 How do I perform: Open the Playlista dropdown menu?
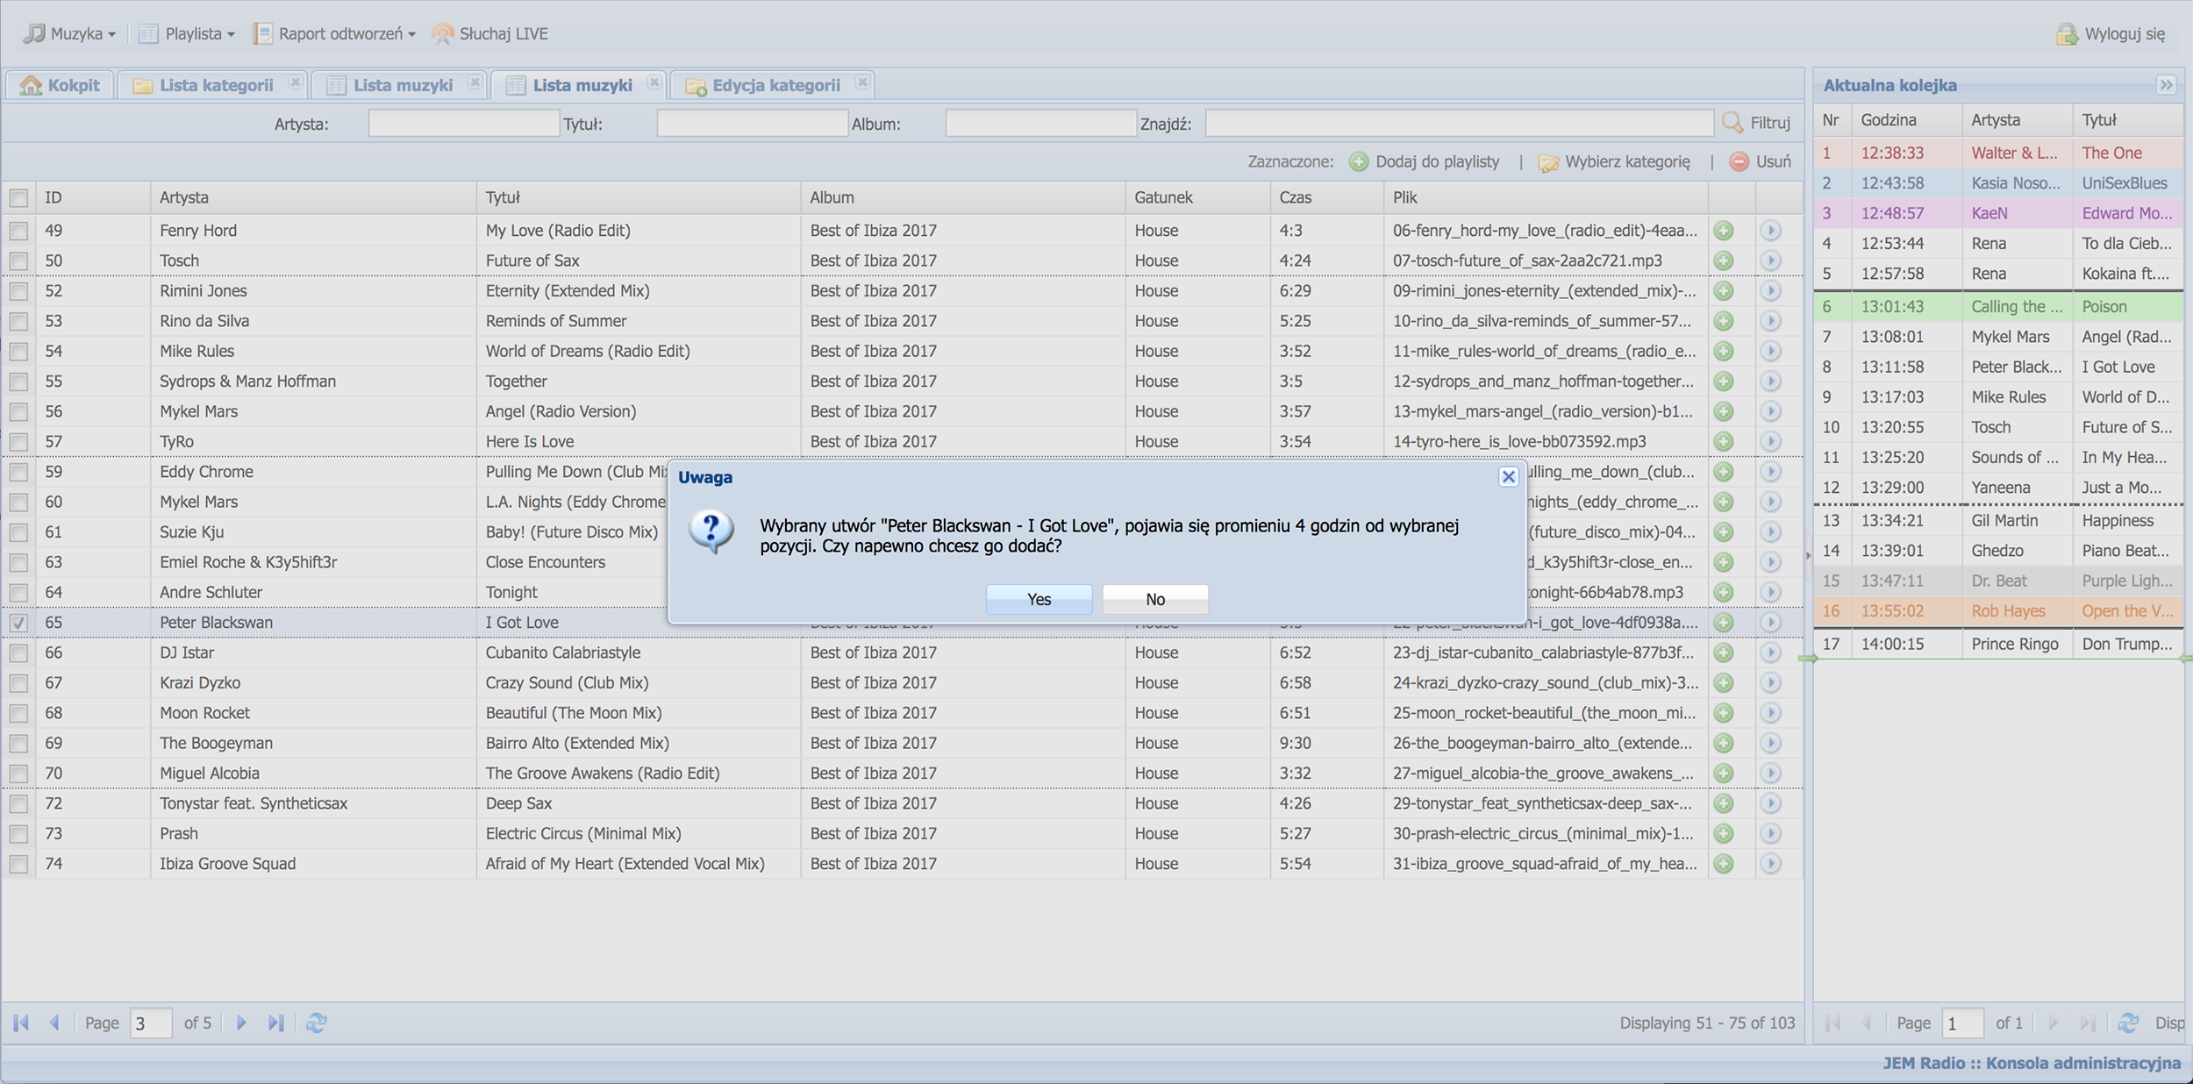pos(187,34)
